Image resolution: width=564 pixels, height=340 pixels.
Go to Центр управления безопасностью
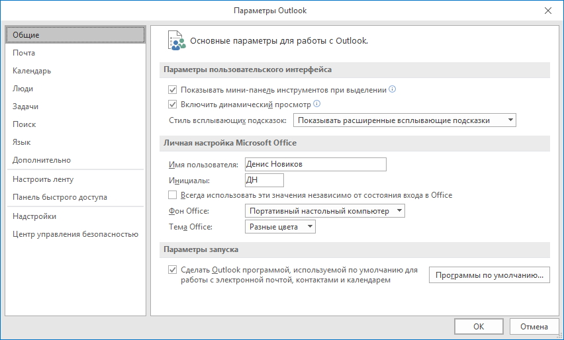[x=75, y=234]
